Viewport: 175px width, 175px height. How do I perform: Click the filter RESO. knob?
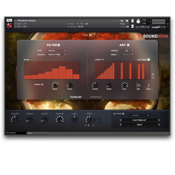coord(55,85)
